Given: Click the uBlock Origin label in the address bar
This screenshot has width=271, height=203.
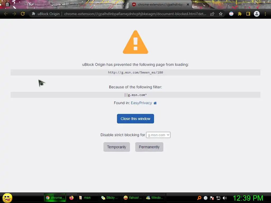Looking at the screenshot, I should tap(49, 14).
